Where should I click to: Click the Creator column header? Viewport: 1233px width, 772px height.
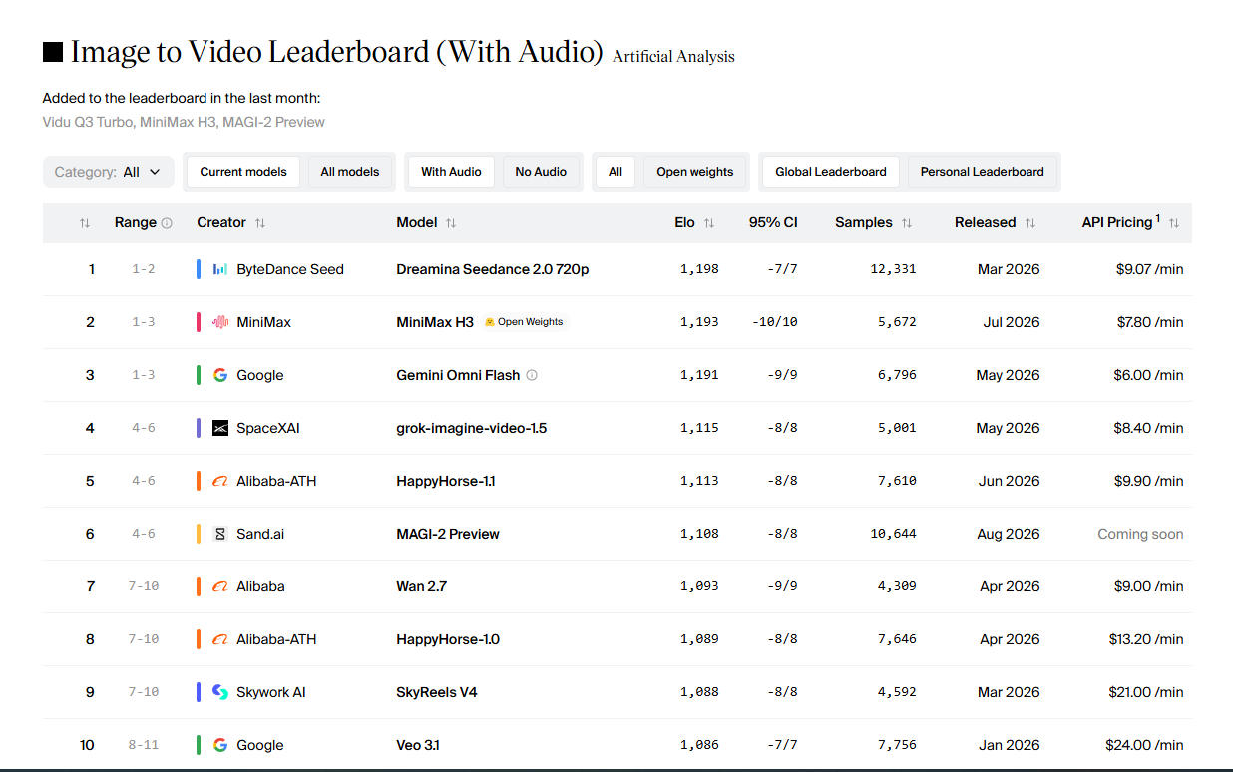click(221, 223)
